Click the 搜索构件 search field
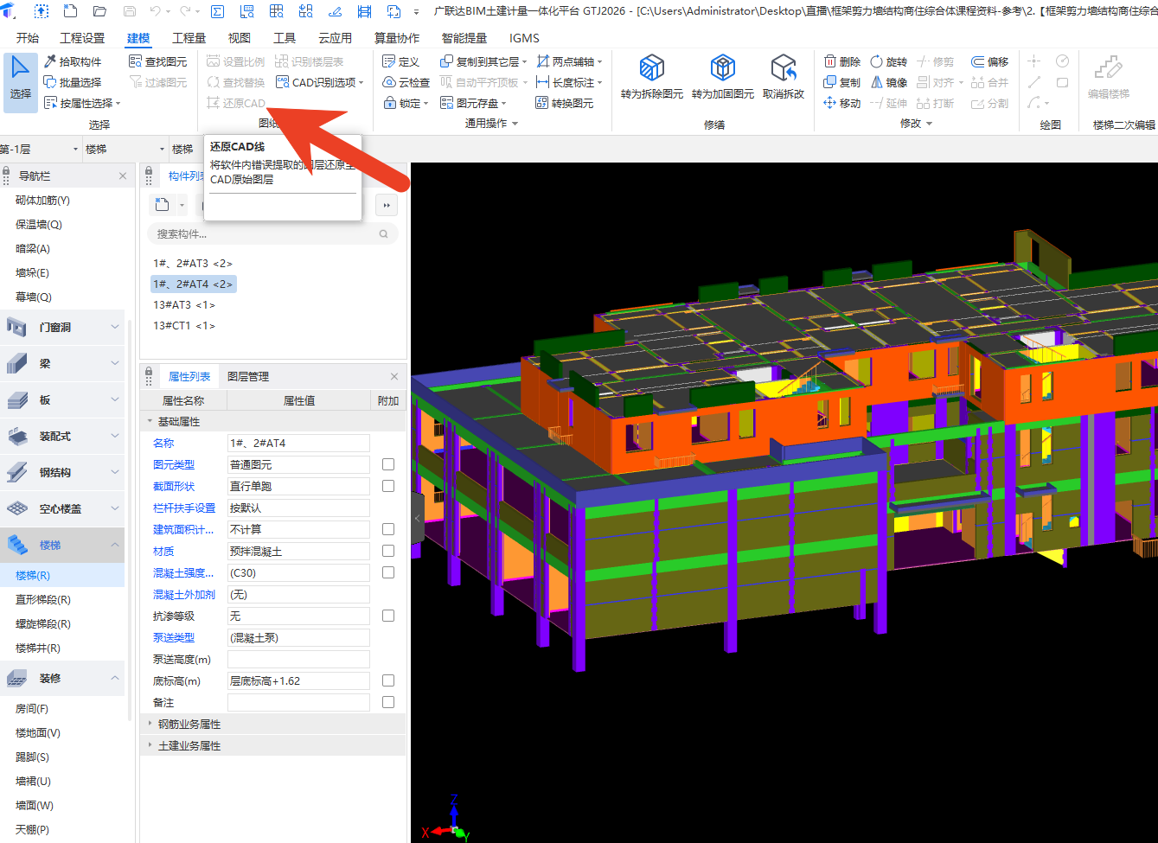 tap(272, 233)
